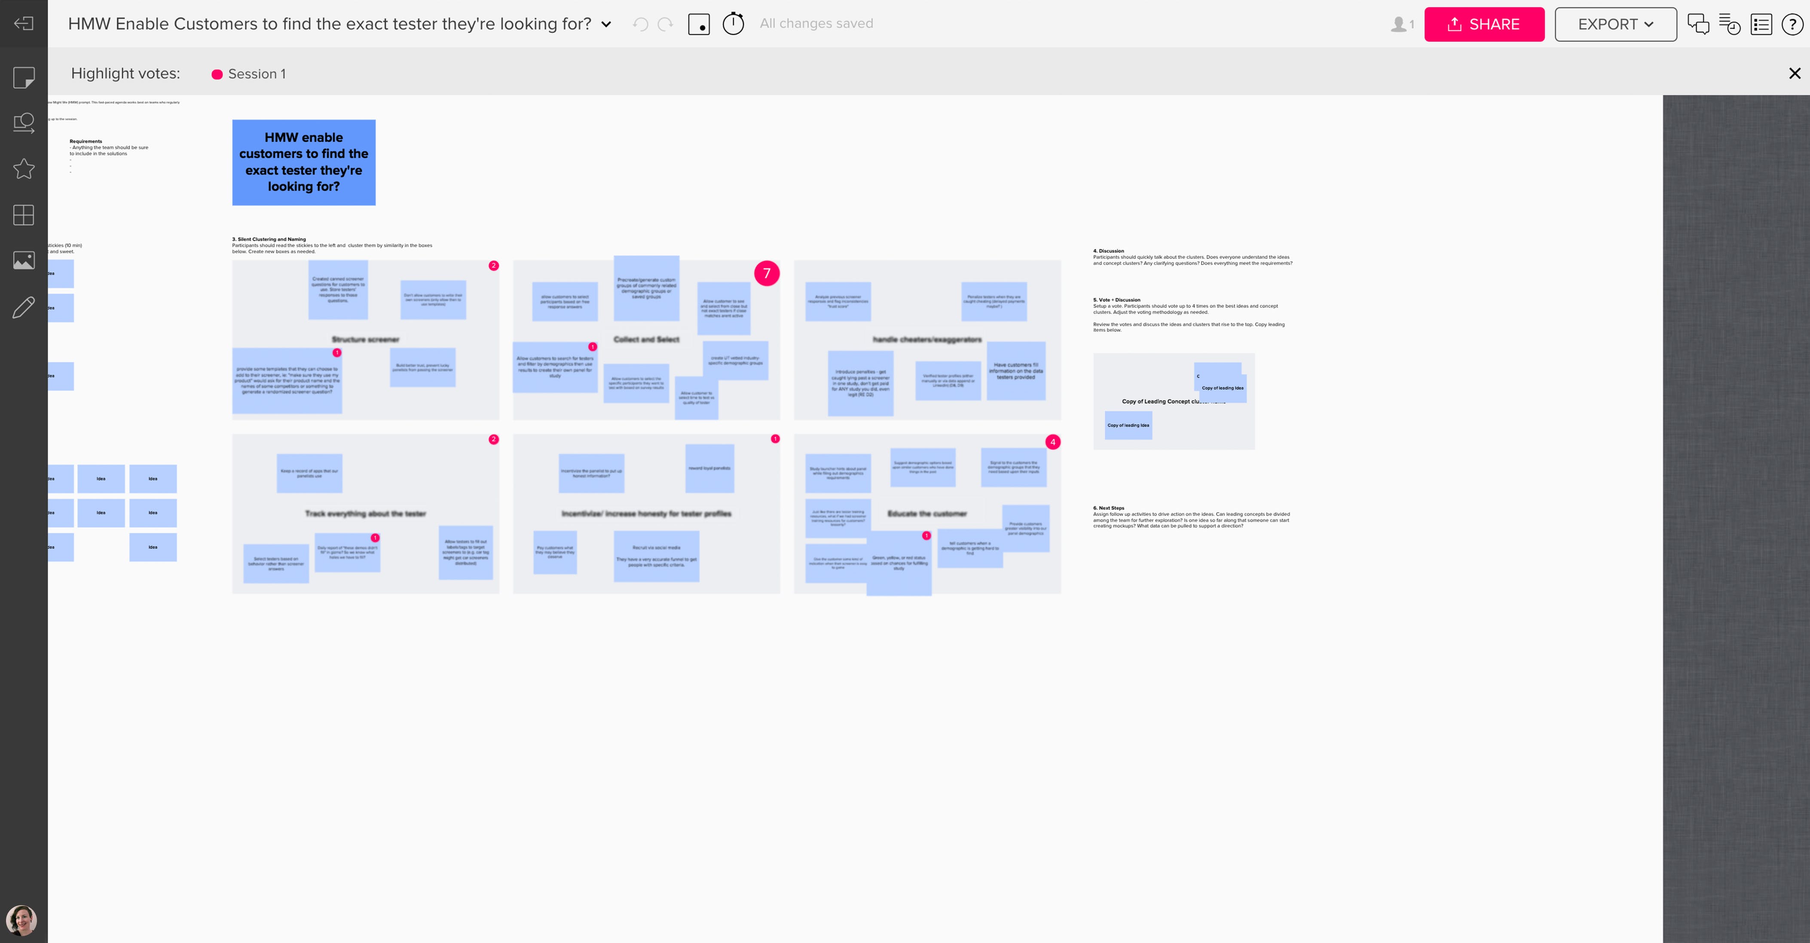Image resolution: width=1810 pixels, height=943 pixels.
Task: Click the Requirements heading text
Action: coord(86,141)
